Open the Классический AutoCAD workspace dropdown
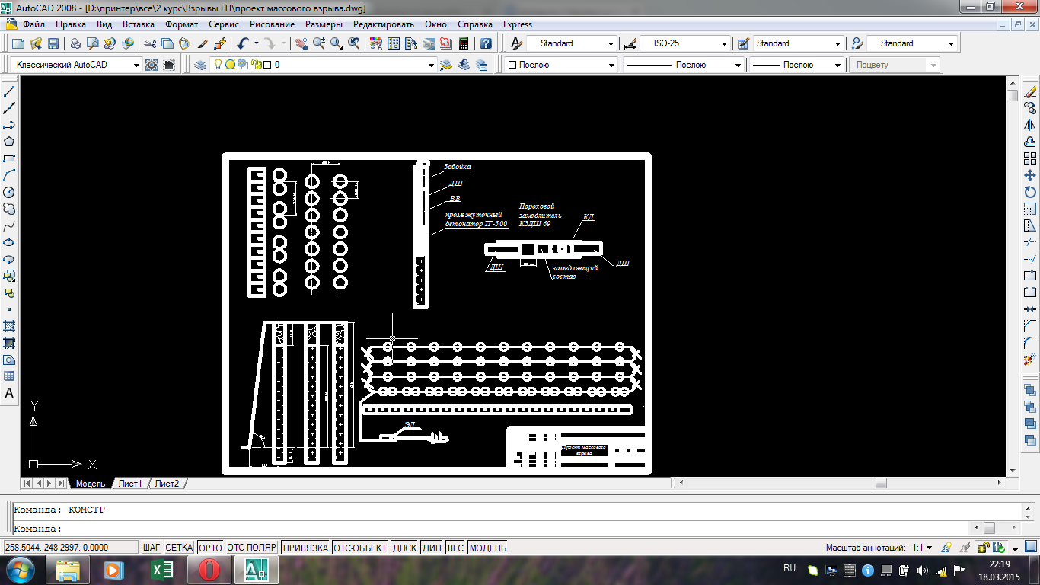Viewport: 1040px width, 585px height. click(137, 65)
